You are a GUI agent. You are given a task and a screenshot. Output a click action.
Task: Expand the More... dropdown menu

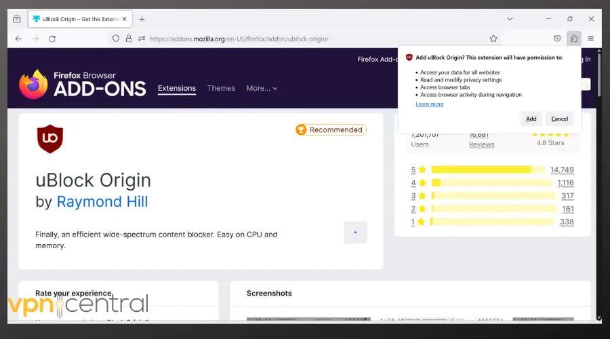click(262, 88)
